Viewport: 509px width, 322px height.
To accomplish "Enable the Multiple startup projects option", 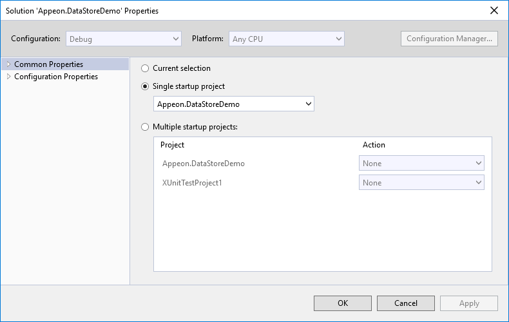I will pos(145,127).
